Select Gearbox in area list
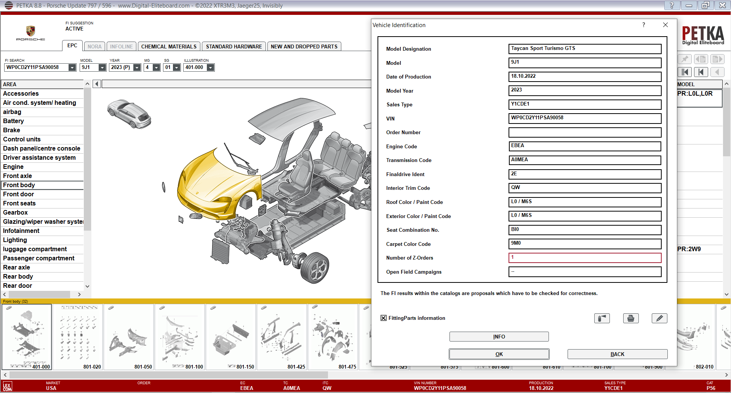This screenshot has width=731, height=393. [42, 212]
